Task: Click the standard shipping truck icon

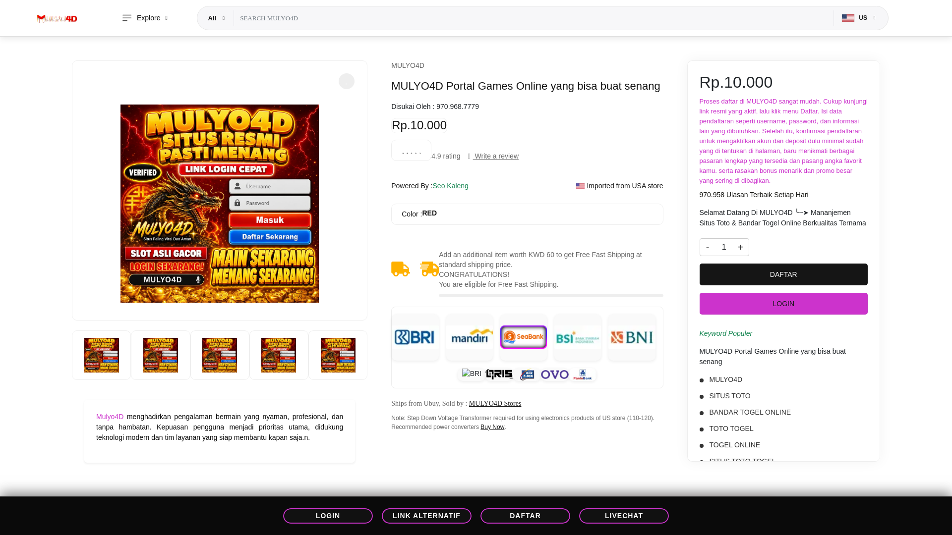Action: [x=401, y=269]
